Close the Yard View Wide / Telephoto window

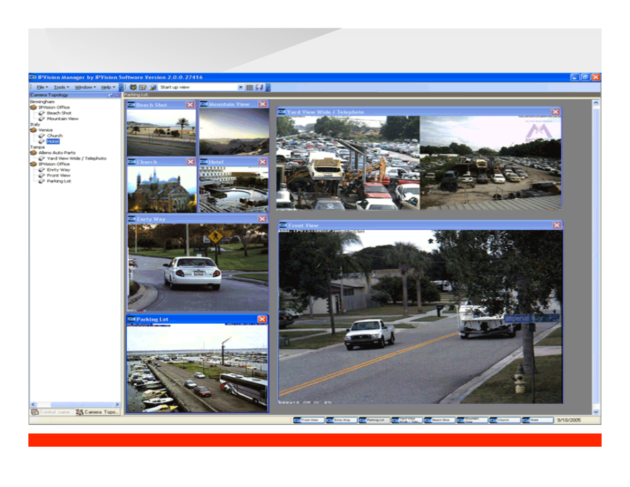pos(555,112)
